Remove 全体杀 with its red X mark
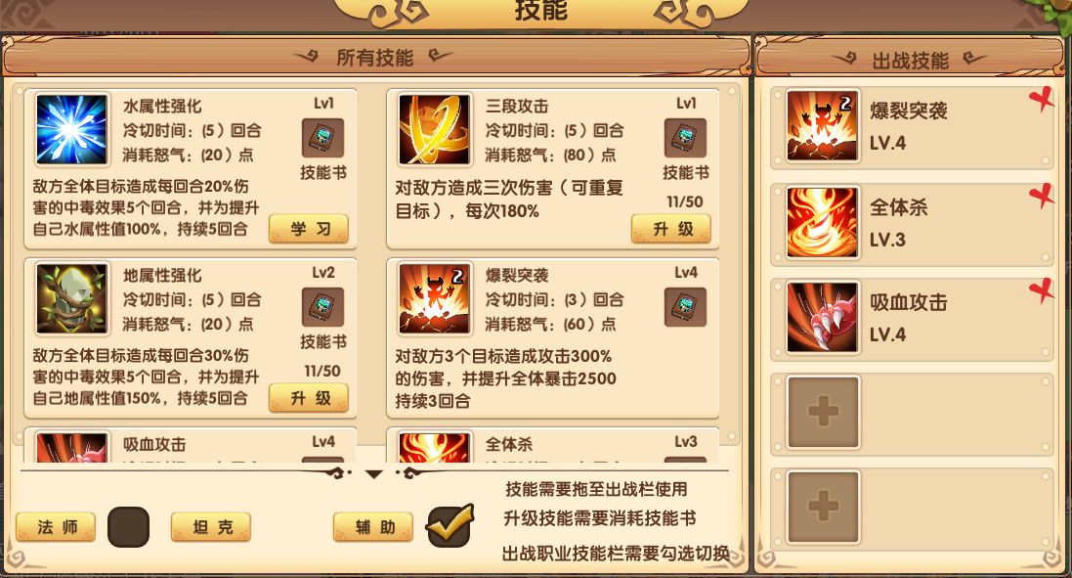This screenshot has height=578, width=1072. (x=1042, y=197)
